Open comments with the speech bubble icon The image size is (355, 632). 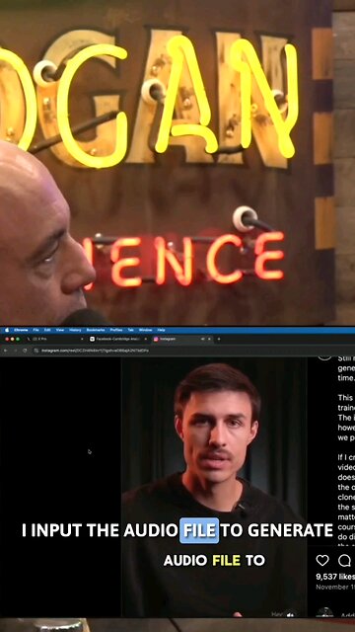coord(344,560)
